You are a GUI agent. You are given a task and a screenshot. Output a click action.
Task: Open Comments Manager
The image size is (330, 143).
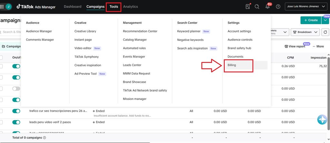point(40,40)
